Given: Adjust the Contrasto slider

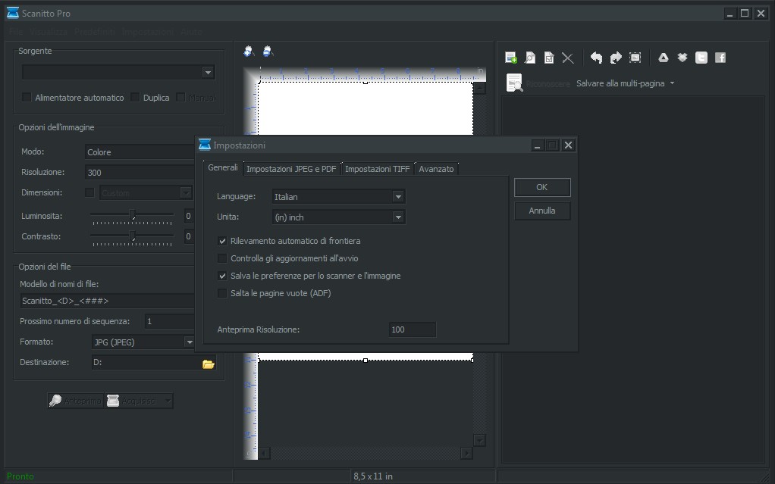Looking at the screenshot, I should [132, 236].
